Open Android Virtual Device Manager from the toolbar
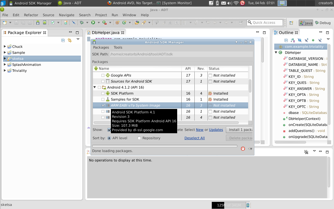 tap(45, 23)
